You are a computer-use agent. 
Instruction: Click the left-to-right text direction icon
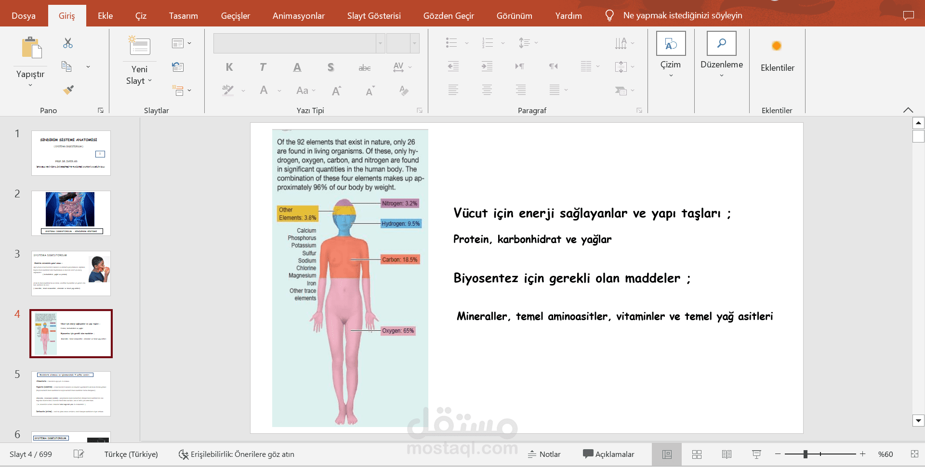(x=520, y=66)
